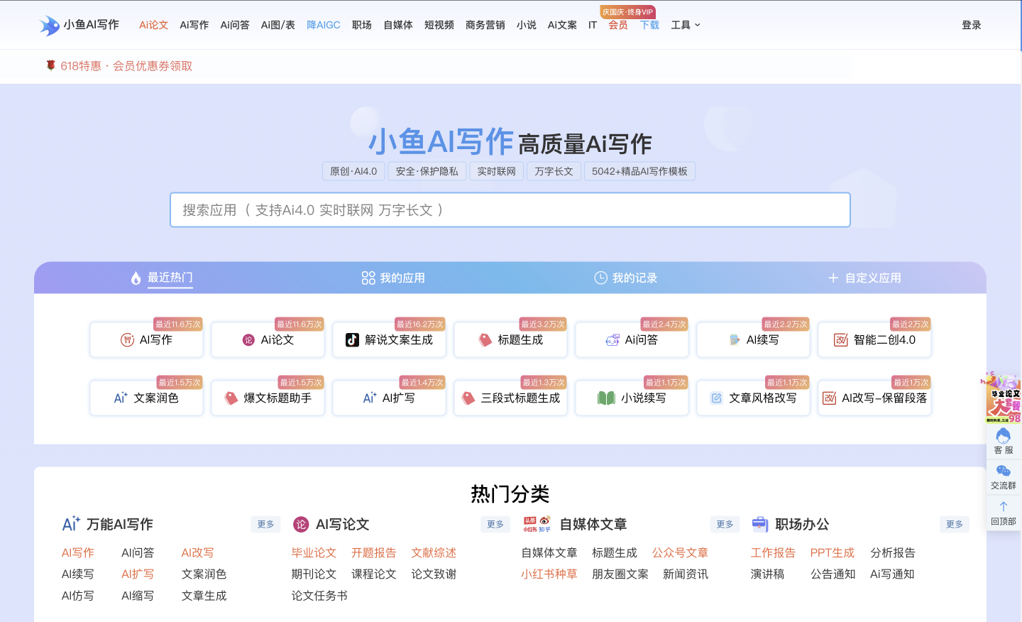Image resolution: width=1022 pixels, height=622 pixels.
Task: Open the 论文任务书 link
Action: point(319,596)
